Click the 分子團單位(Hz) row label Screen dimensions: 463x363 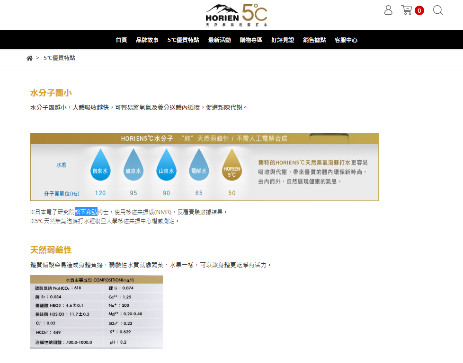(62, 194)
